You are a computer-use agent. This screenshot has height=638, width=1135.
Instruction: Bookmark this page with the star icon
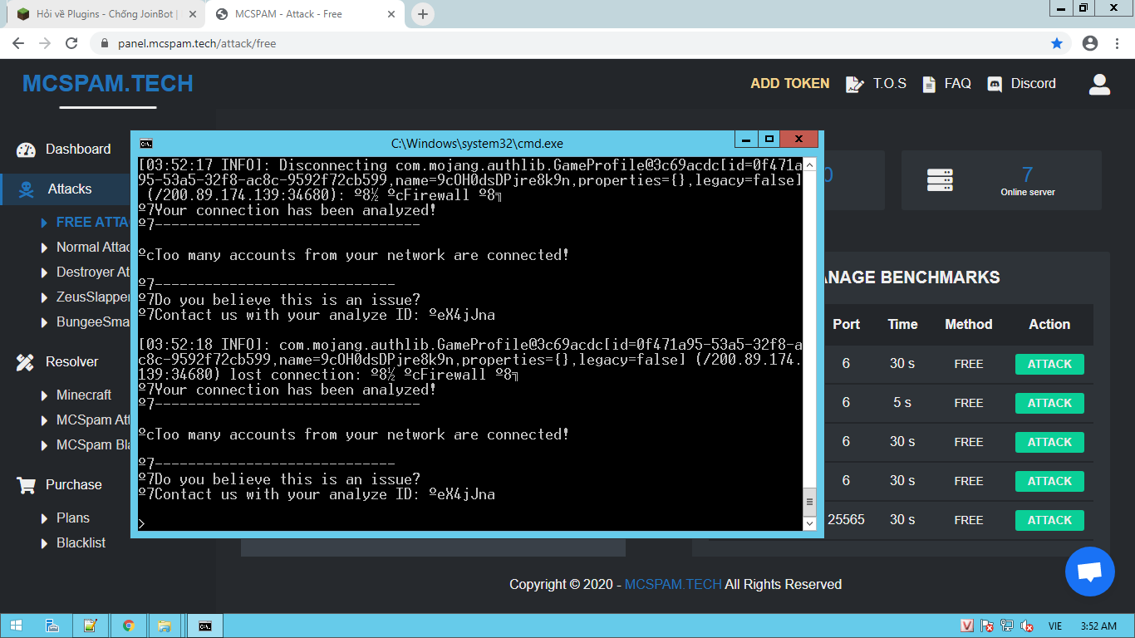tap(1057, 43)
